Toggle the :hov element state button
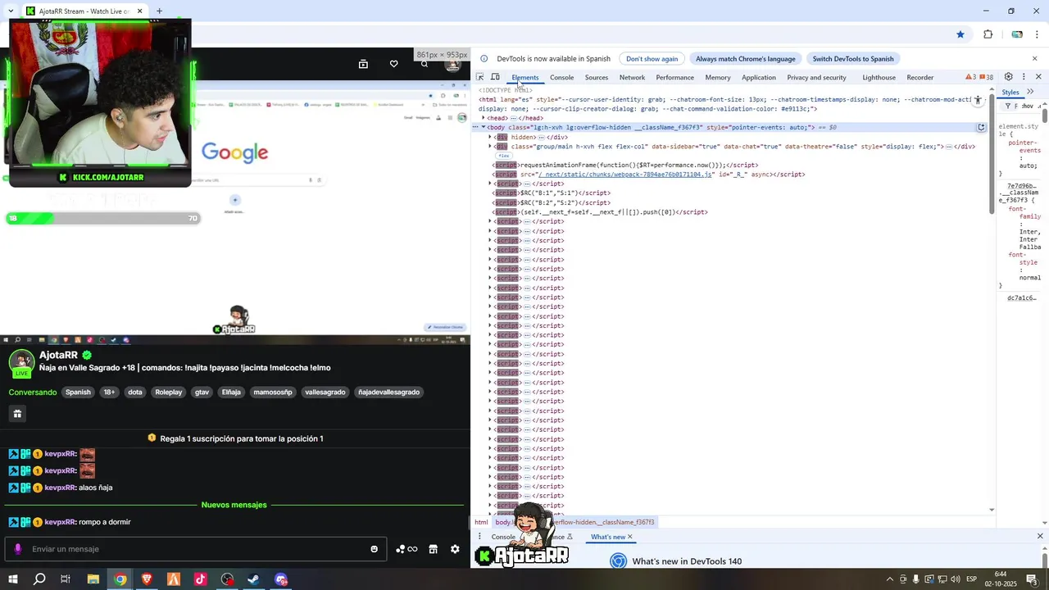 point(1028,107)
